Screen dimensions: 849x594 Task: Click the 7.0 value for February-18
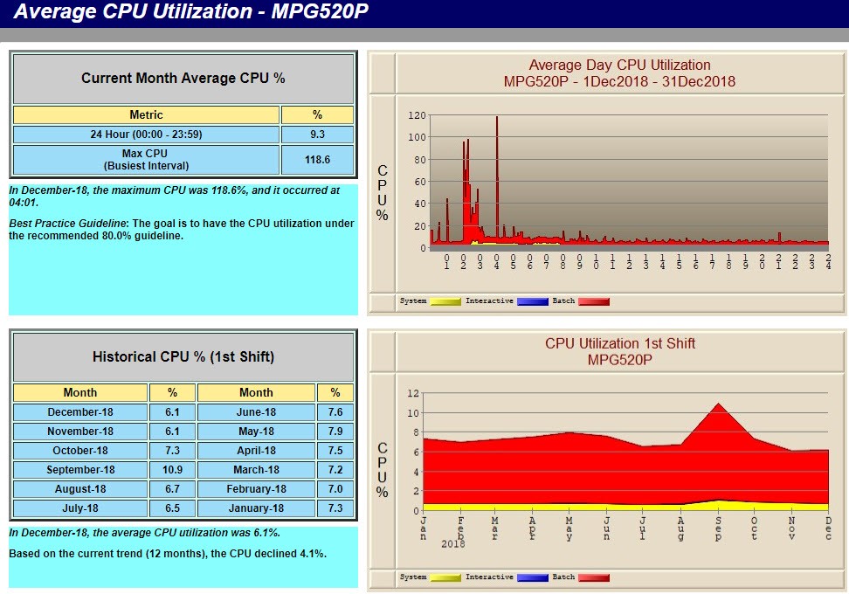click(x=335, y=489)
